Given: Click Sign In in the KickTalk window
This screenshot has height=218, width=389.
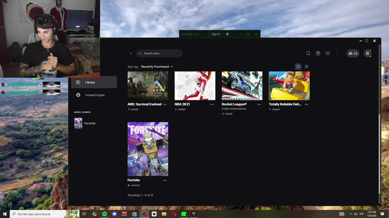Looking at the screenshot, I should (216, 34).
